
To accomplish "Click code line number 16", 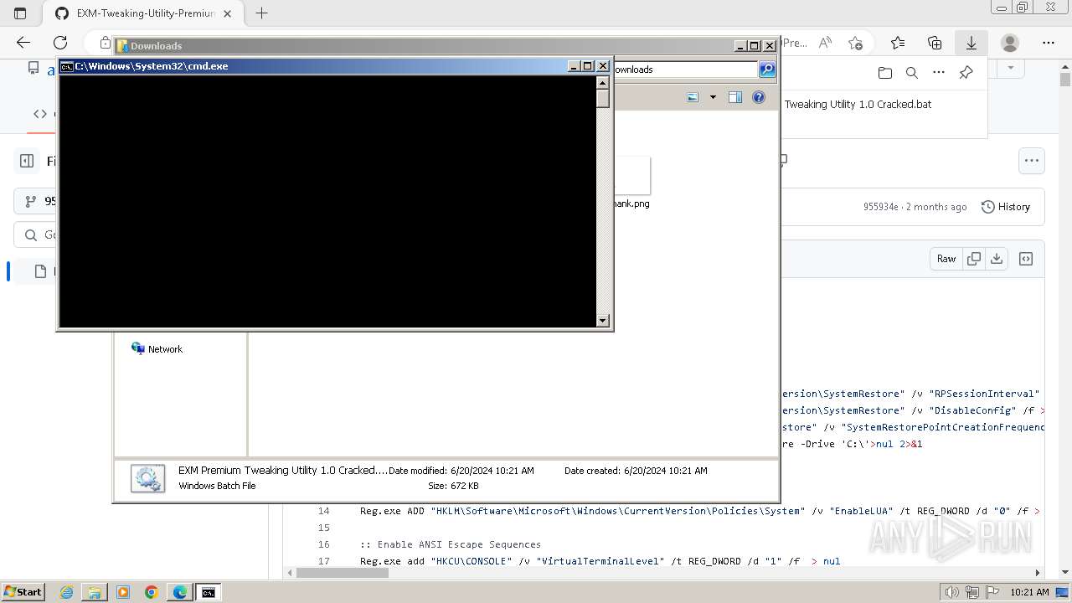I will tap(324, 544).
